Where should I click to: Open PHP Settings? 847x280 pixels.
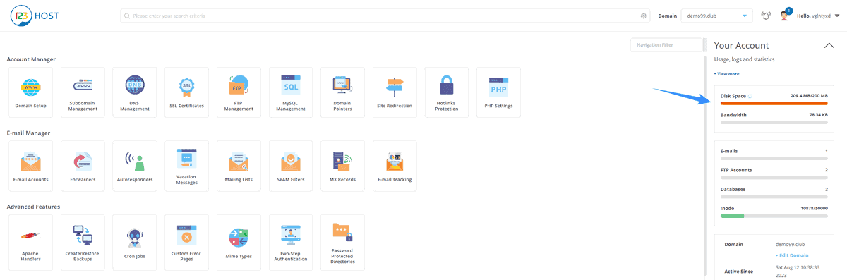point(498,92)
